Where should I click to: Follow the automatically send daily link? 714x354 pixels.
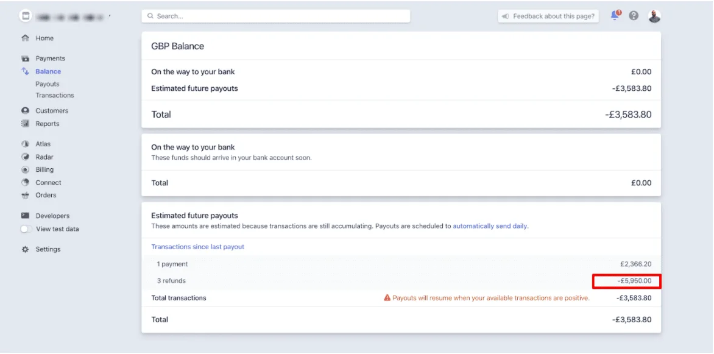coord(490,226)
